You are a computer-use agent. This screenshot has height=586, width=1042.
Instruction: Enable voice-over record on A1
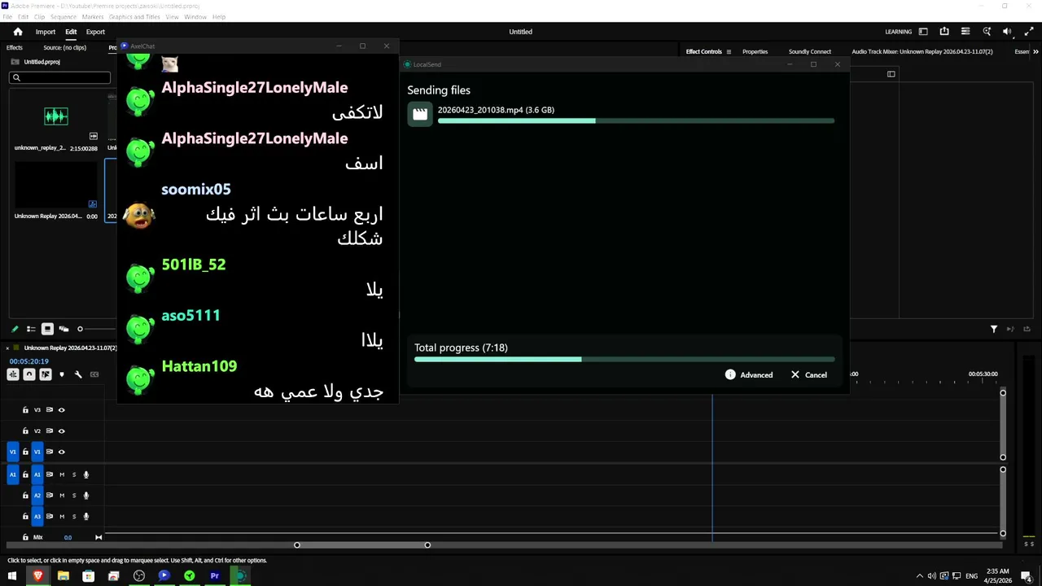pyautogui.click(x=85, y=474)
